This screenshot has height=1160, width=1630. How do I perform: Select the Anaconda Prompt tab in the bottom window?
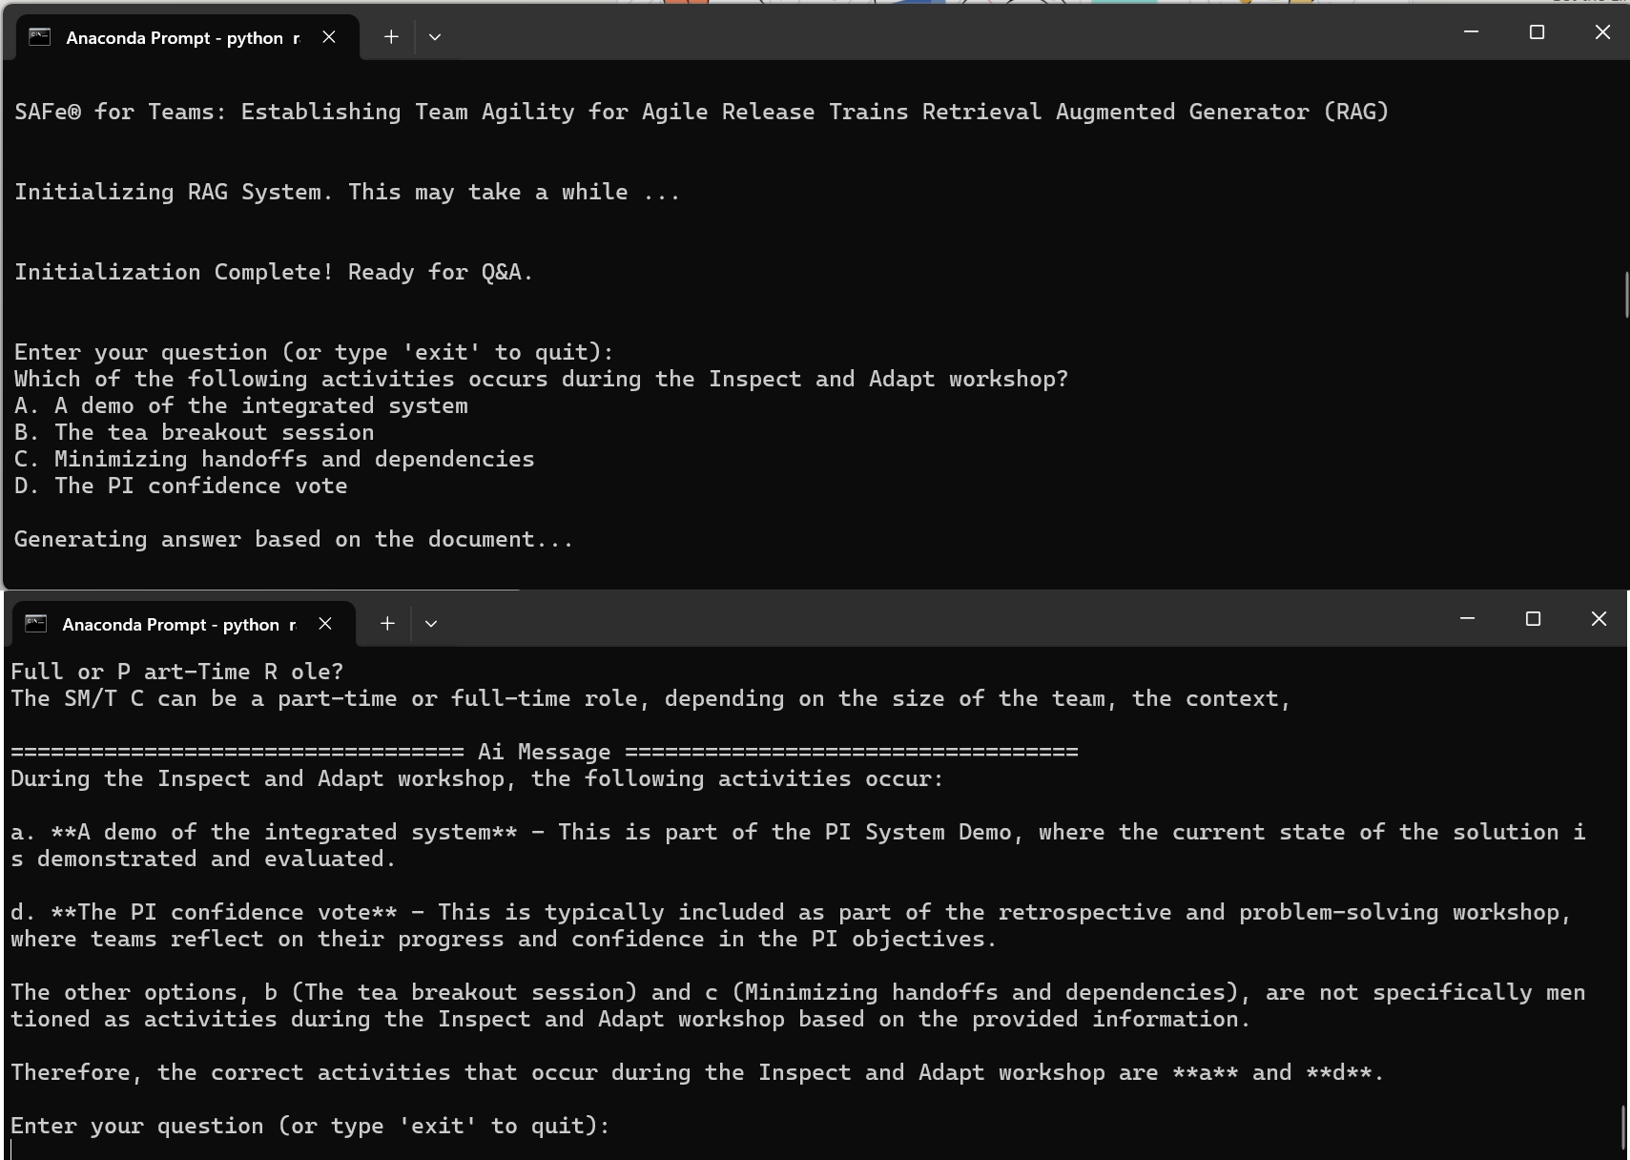point(176,624)
